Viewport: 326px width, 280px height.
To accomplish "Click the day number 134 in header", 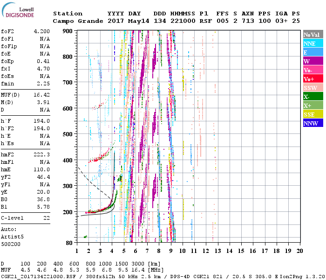I will coord(160,21).
